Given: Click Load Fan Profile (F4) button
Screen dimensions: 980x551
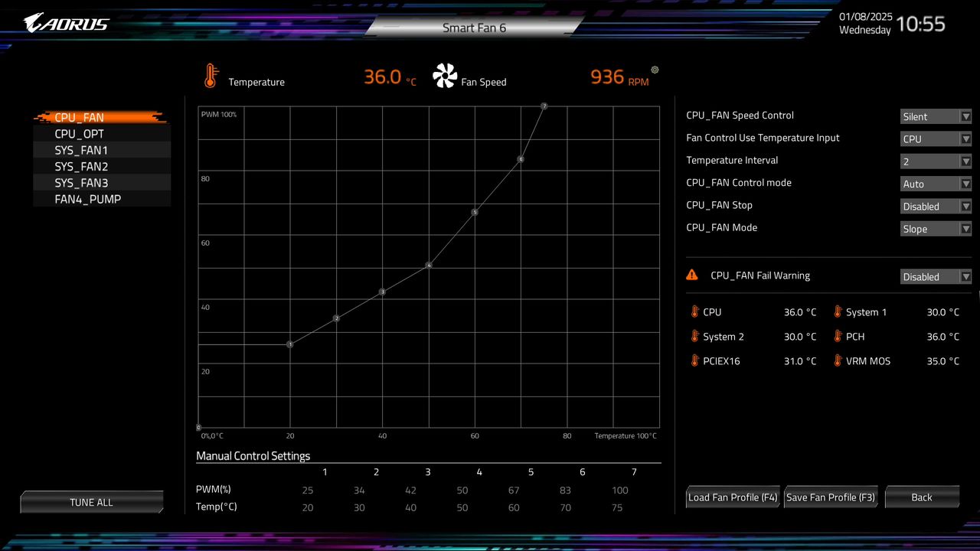Looking at the screenshot, I should 733,497.
